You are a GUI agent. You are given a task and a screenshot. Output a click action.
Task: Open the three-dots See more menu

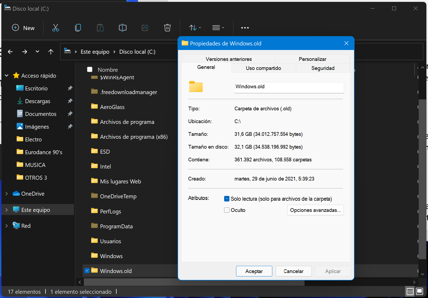tap(245, 28)
